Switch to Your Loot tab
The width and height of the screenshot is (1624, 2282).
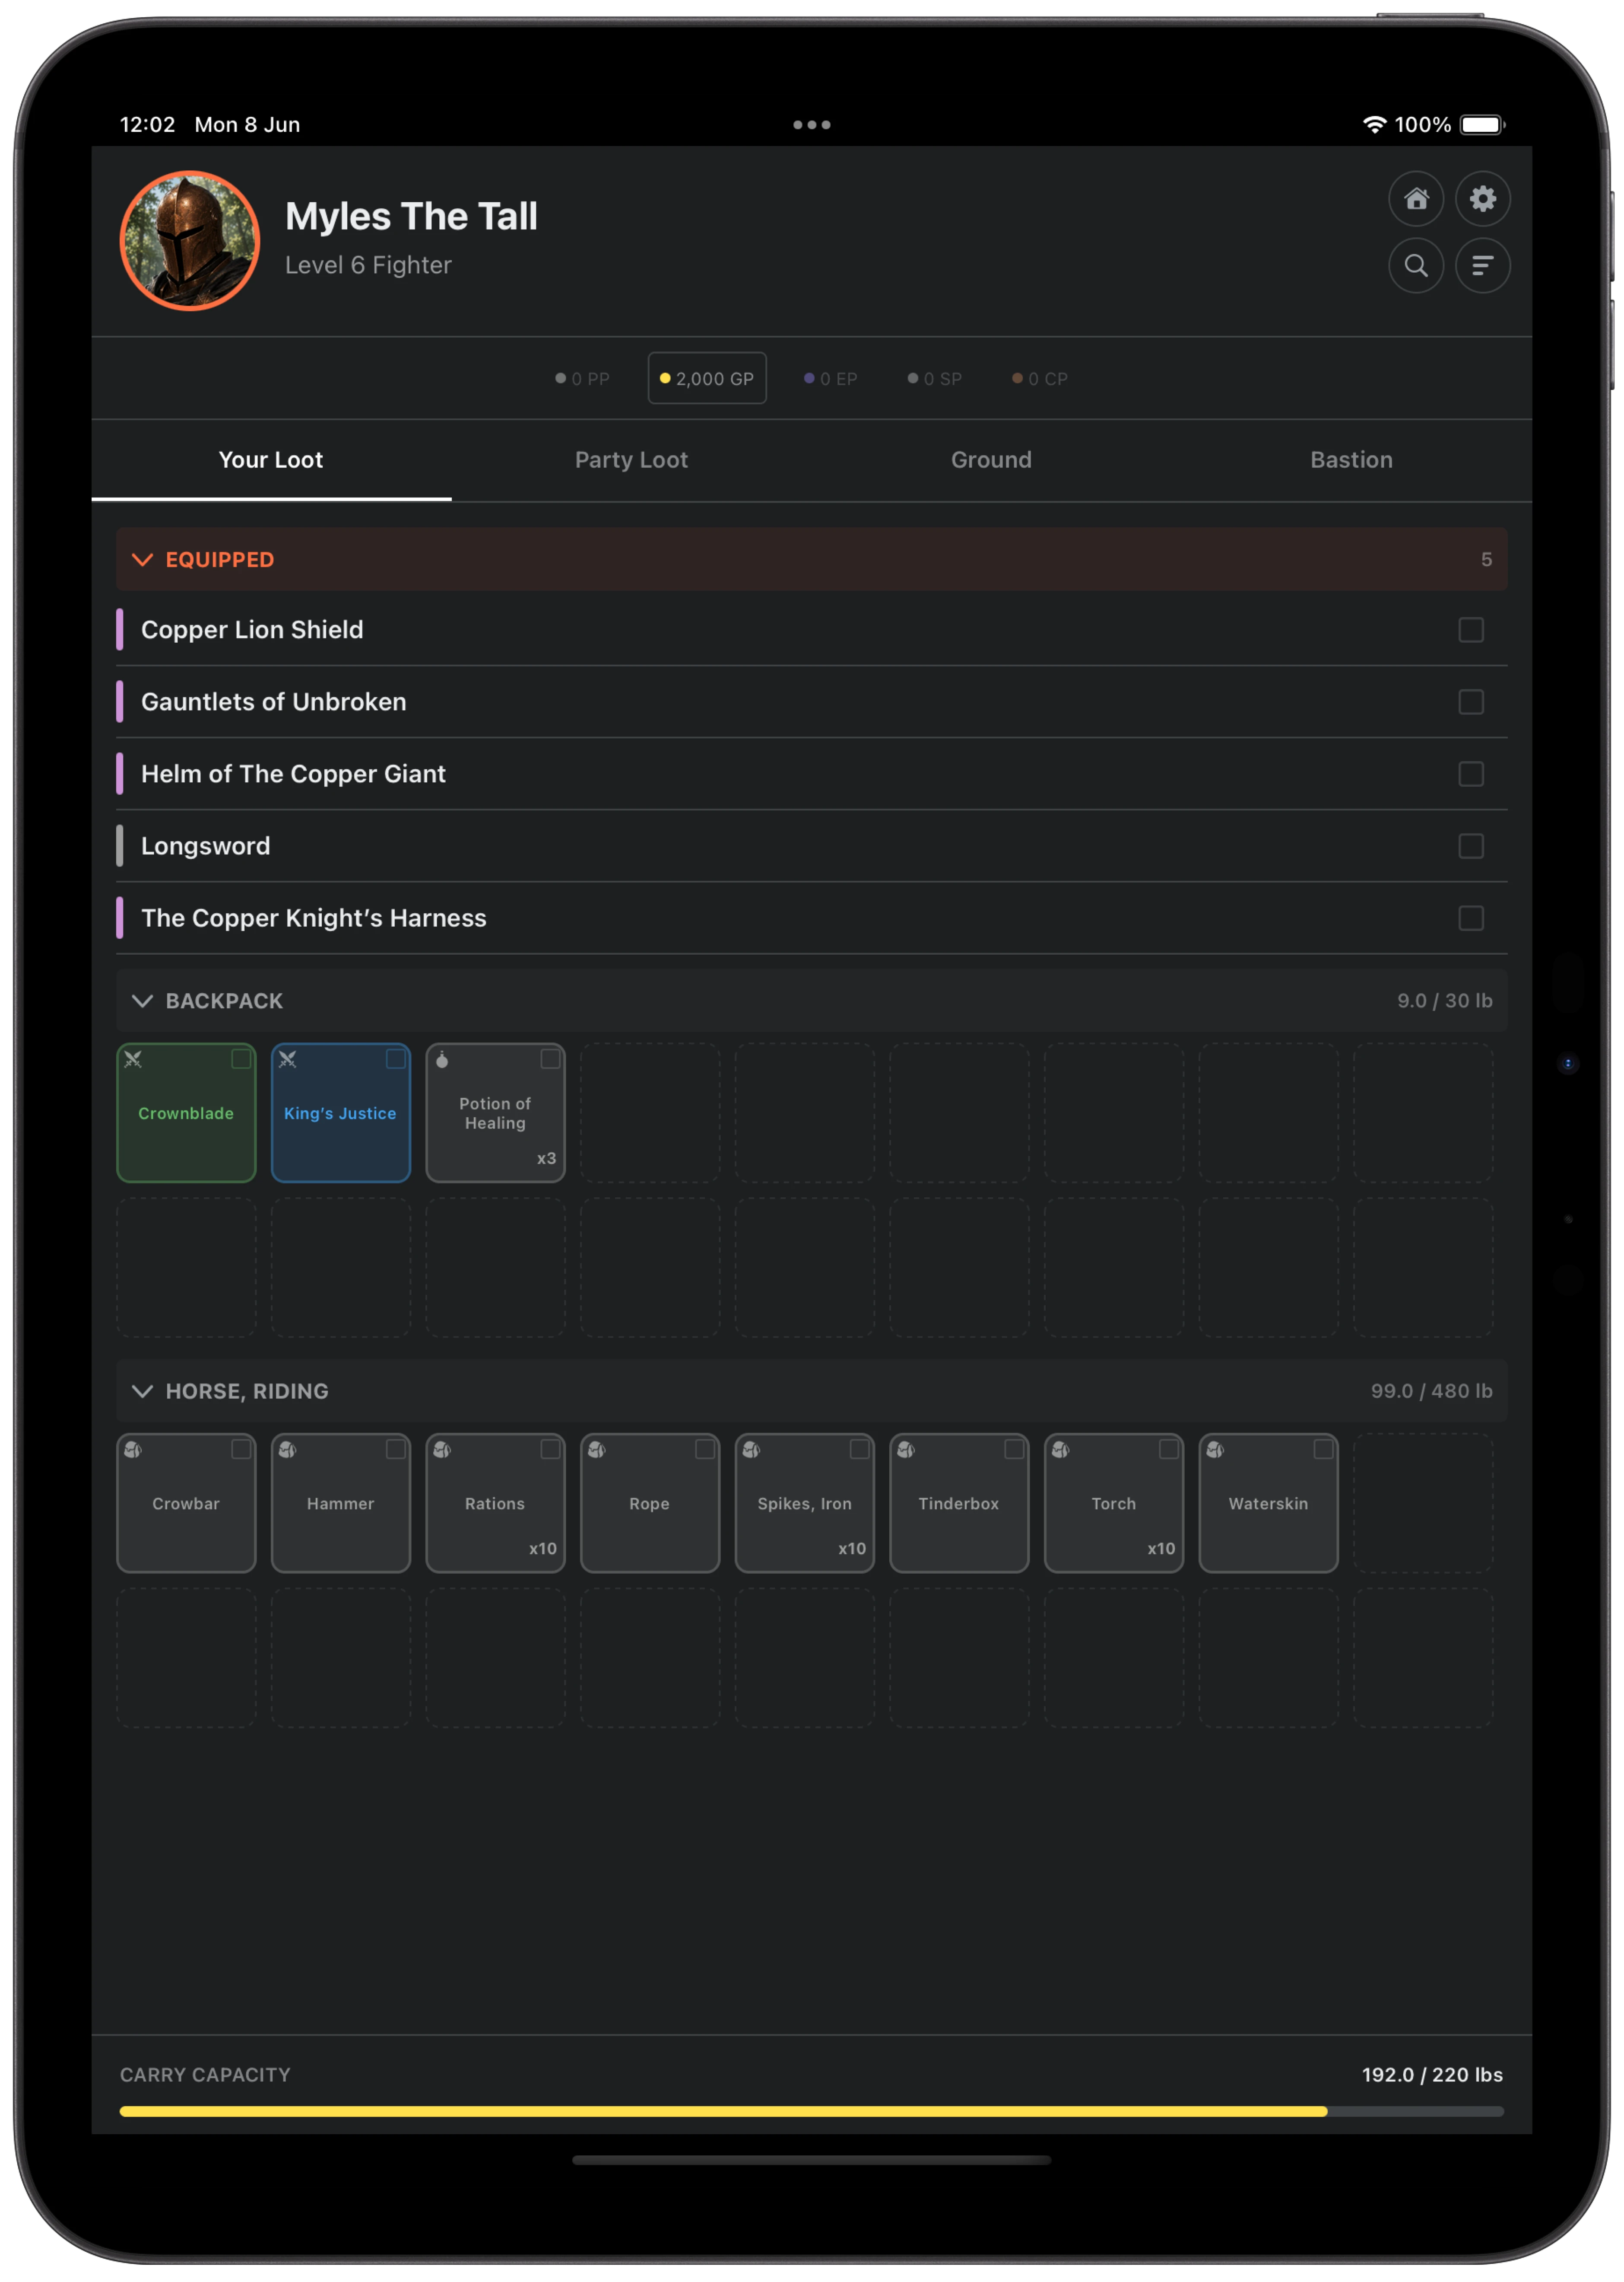coord(271,460)
